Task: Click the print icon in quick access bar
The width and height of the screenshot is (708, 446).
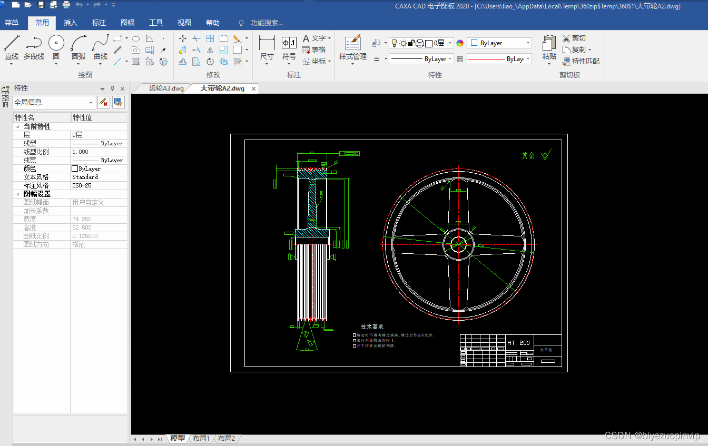Action: coord(66,5)
